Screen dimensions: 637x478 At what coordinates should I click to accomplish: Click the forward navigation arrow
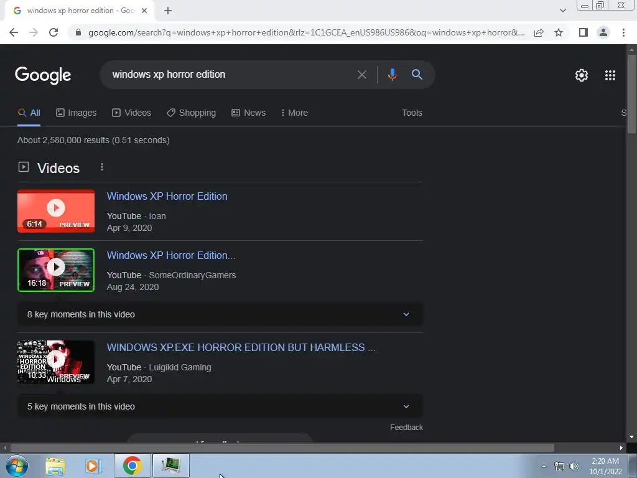(34, 32)
